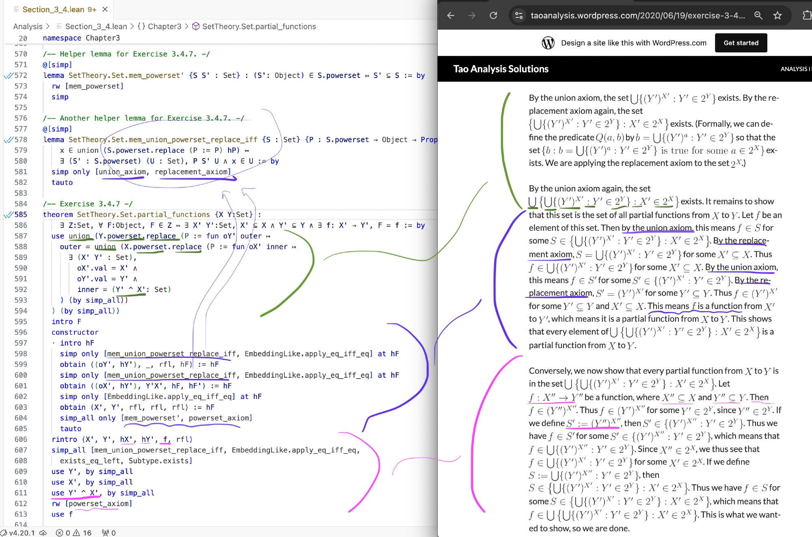Reload the Tao Analysis page
Viewport: 812px width, 537px height.
[x=493, y=15]
